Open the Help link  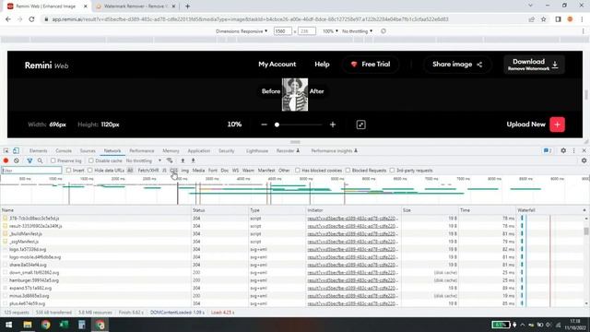click(322, 65)
